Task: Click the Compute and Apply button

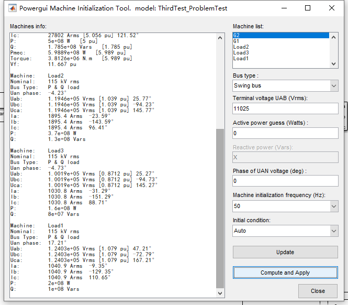Action: pyautogui.click(x=285, y=273)
